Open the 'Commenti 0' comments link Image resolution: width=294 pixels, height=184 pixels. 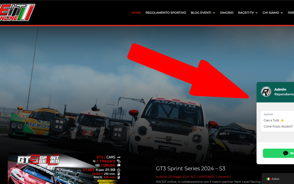coord(223,177)
